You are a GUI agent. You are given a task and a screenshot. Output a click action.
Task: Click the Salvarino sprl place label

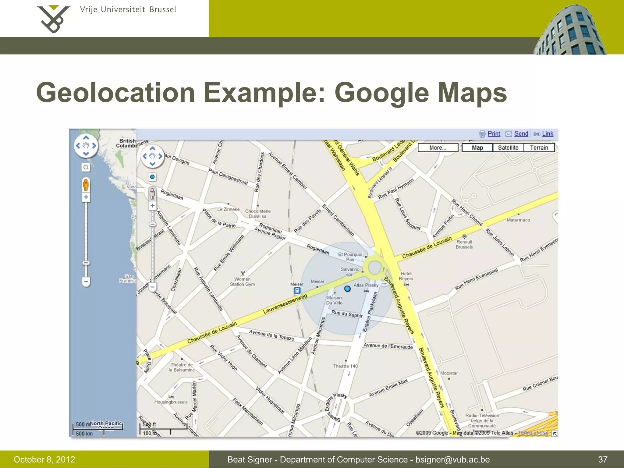pyautogui.click(x=350, y=272)
